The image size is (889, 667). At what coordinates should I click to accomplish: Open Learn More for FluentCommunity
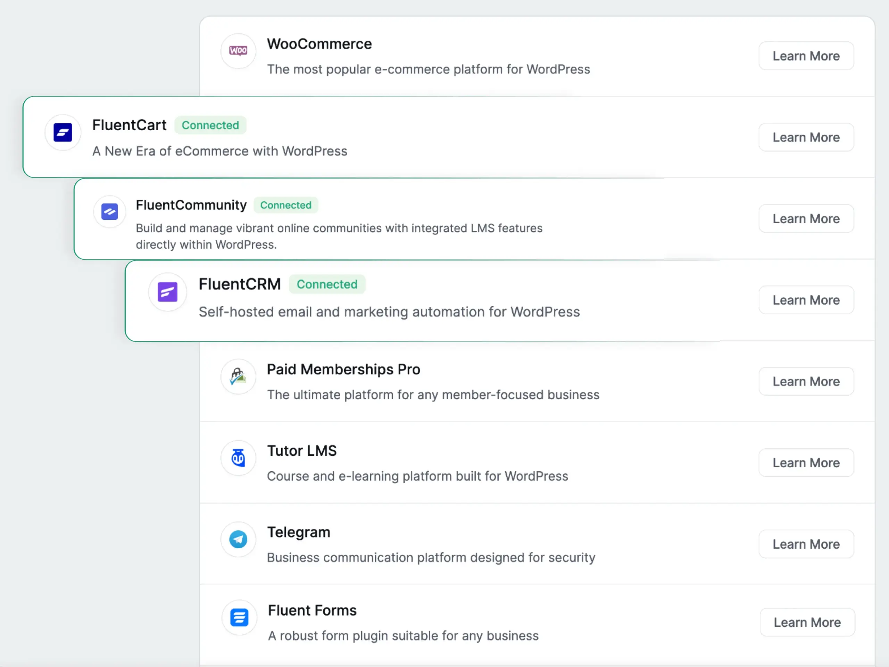(x=806, y=219)
